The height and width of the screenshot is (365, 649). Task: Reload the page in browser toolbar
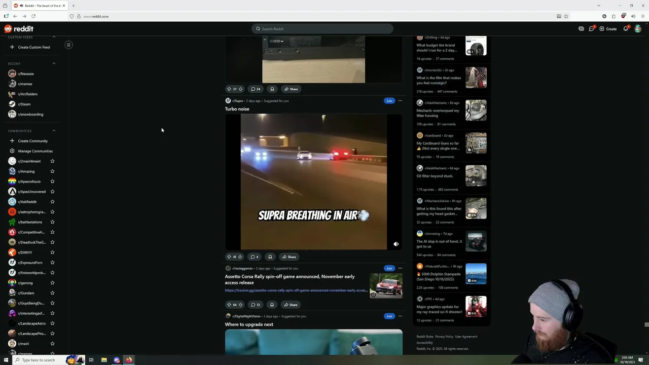pyautogui.click(x=33, y=16)
